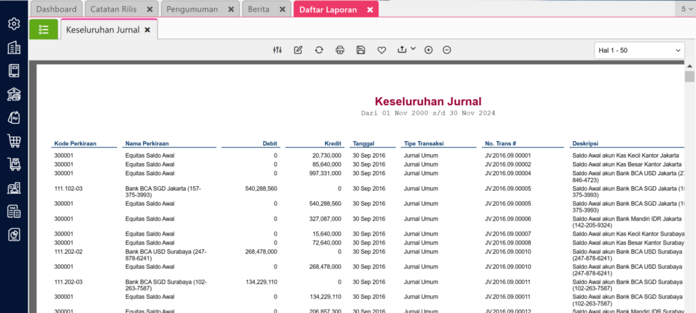
Task: Close the Catatan Rilis tab
Action: click(150, 10)
